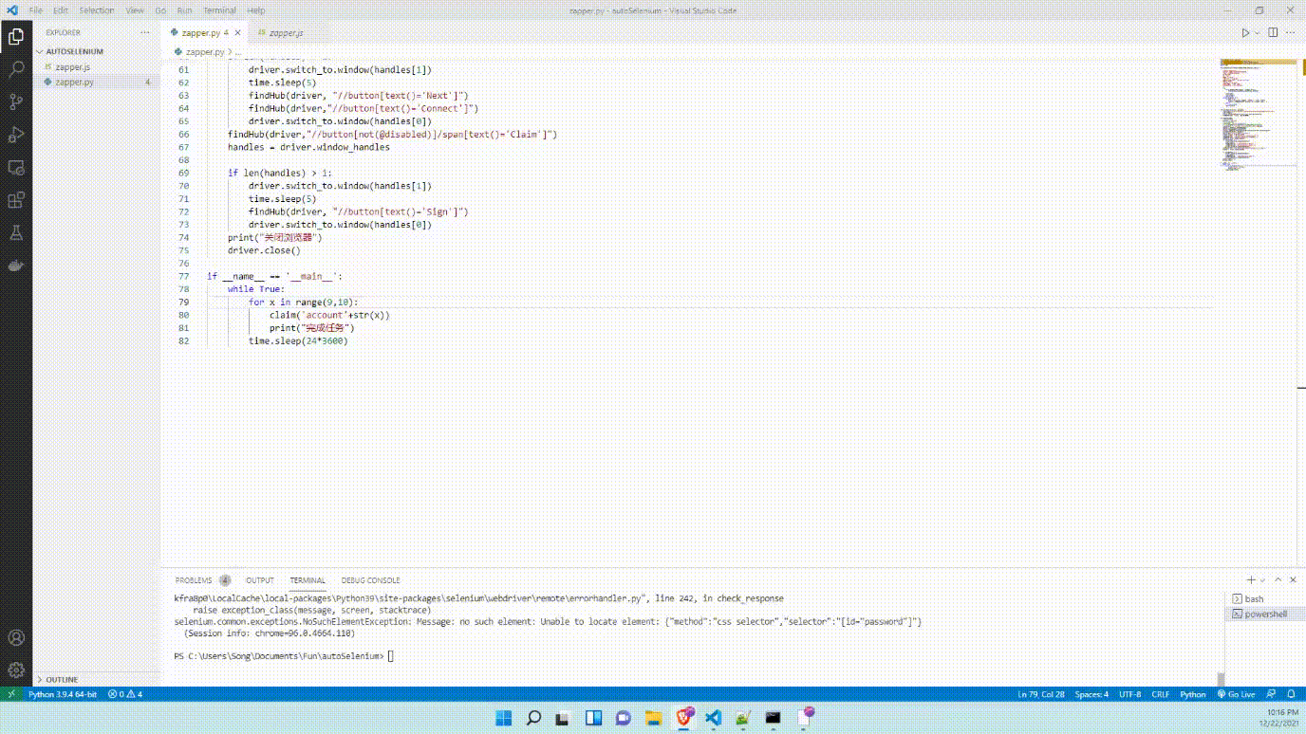Maximize the panel with up chevron
1306x734 pixels.
[1278, 579]
